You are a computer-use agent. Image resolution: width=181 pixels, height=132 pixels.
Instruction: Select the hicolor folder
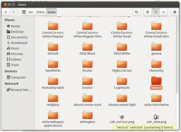[x=87, y=66]
